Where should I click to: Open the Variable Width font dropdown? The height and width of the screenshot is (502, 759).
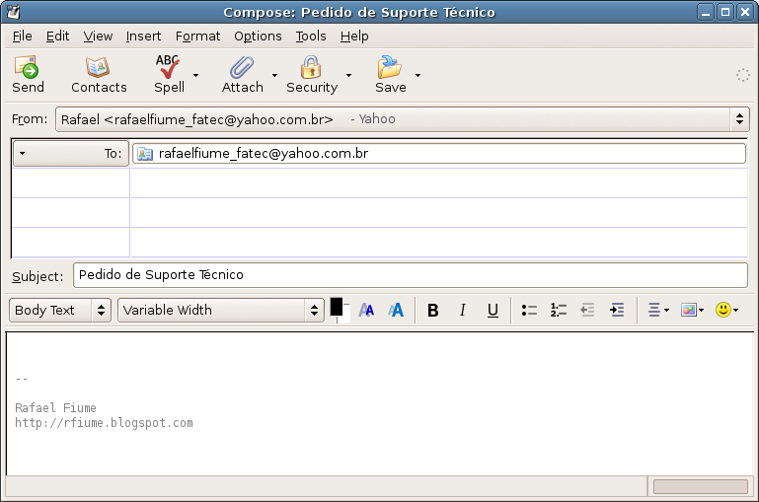point(221,310)
